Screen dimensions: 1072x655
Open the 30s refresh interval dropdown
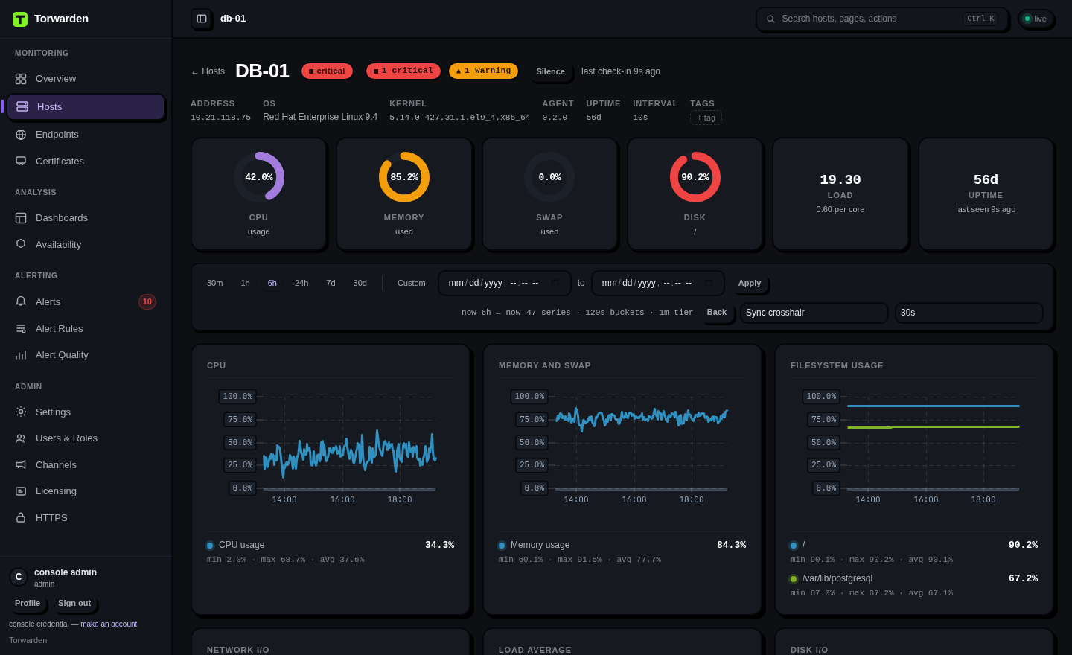(969, 313)
